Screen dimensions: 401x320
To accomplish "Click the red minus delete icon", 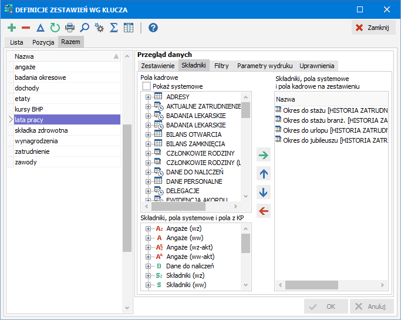I will click(26, 28).
